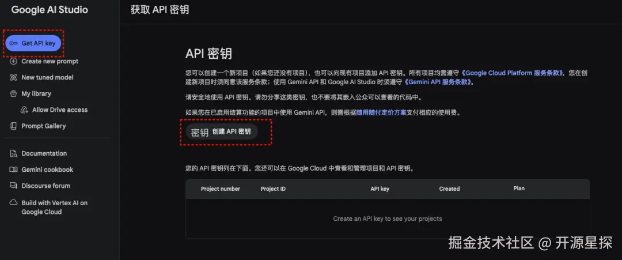Click the 获取 API 密钥 page title
The image size is (622, 260).
click(160, 10)
